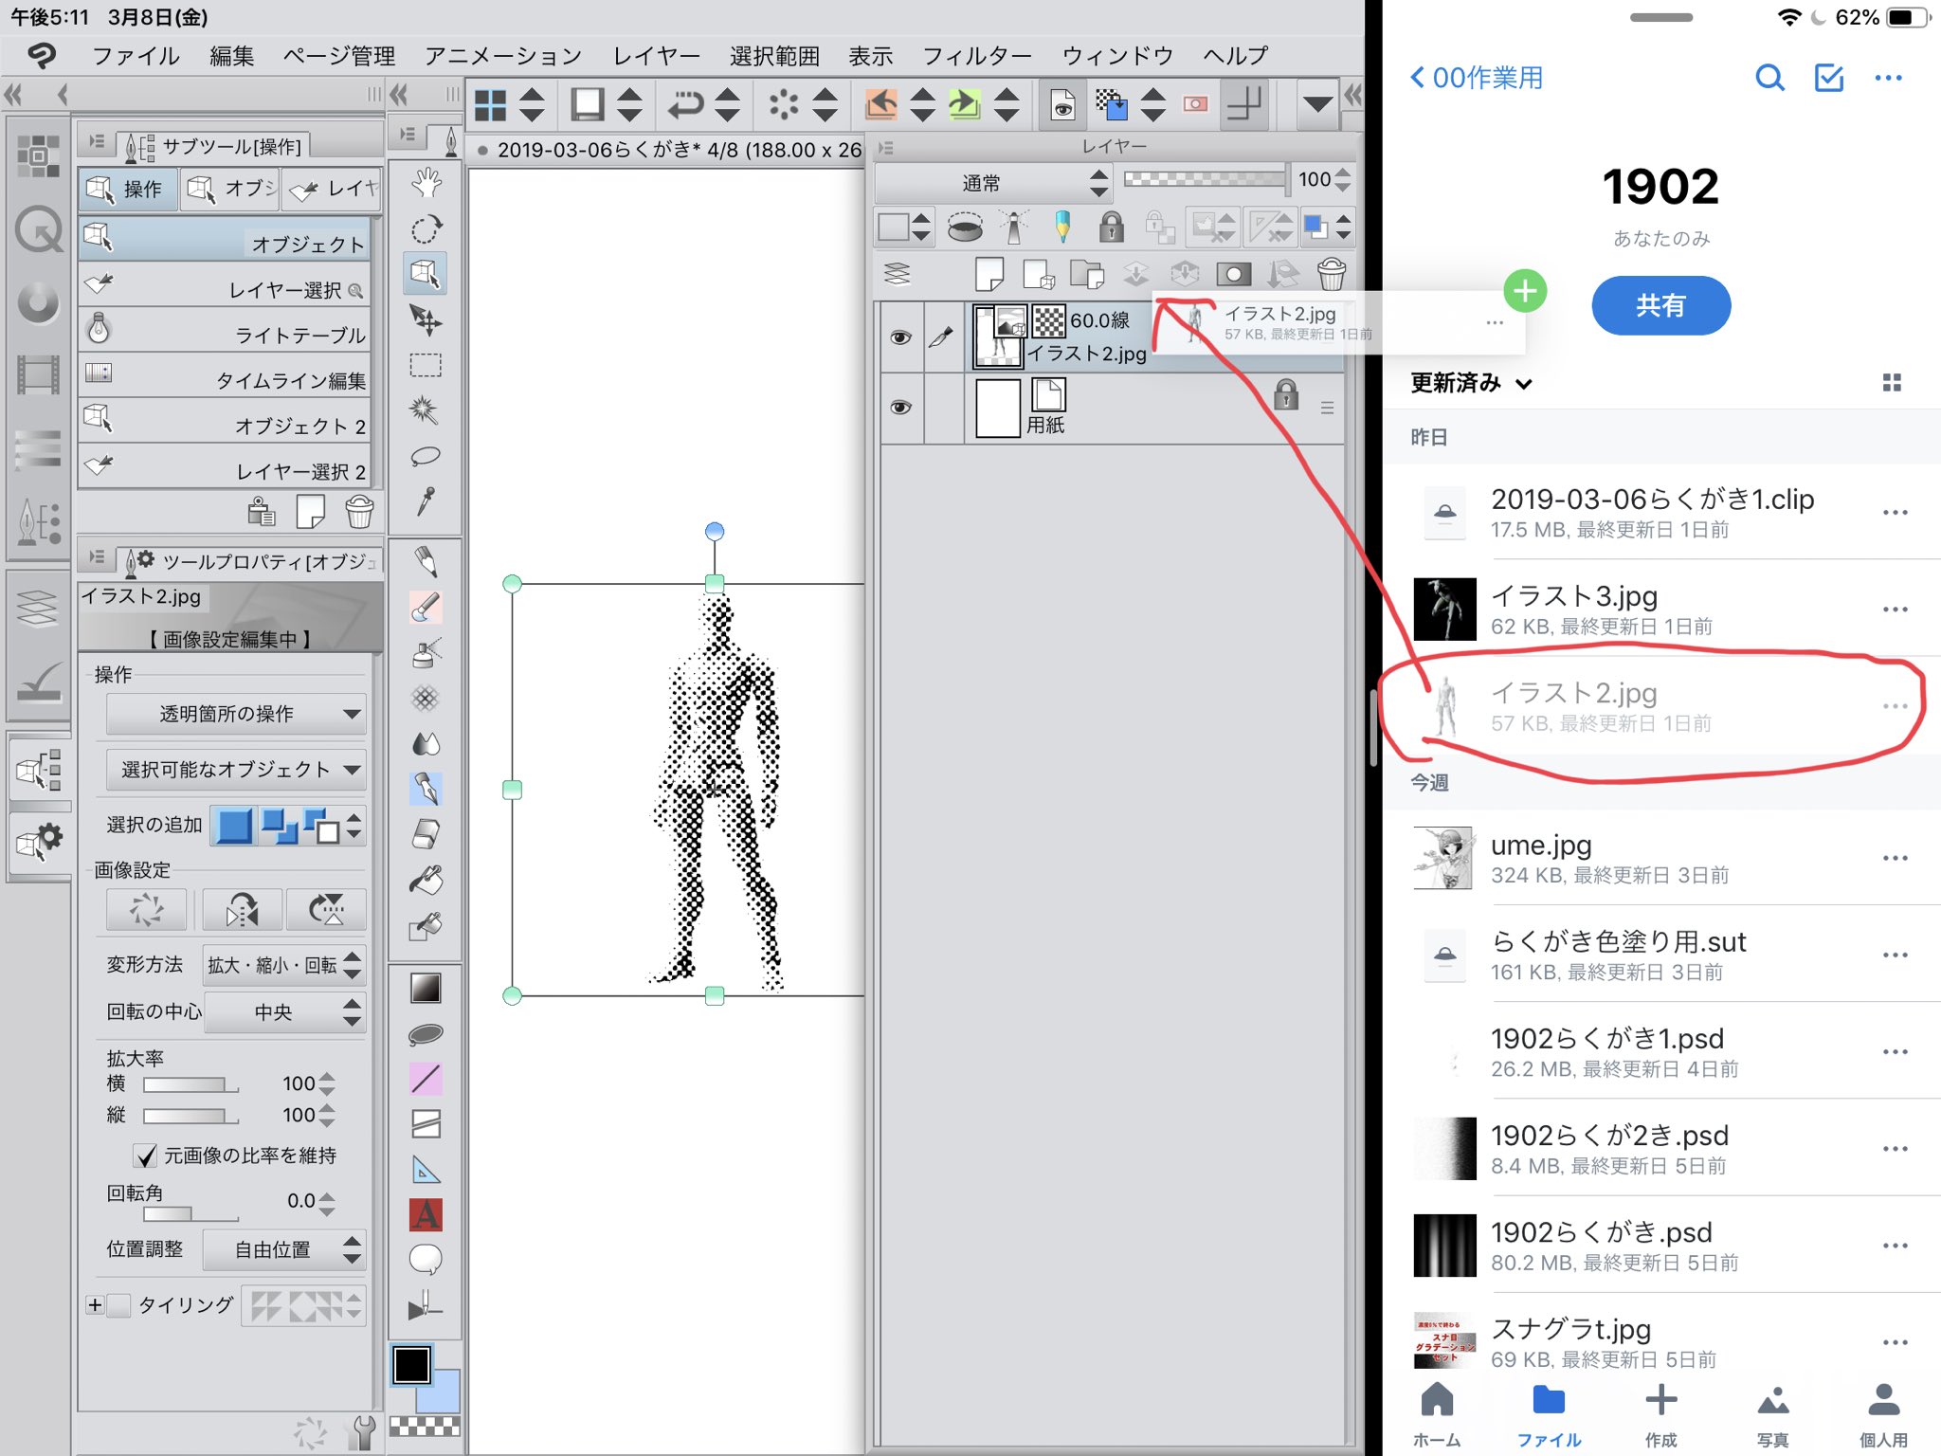Go back to 00作業用 folder
The height and width of the screenshot is (1456, 1941).
click(1476, 78)
